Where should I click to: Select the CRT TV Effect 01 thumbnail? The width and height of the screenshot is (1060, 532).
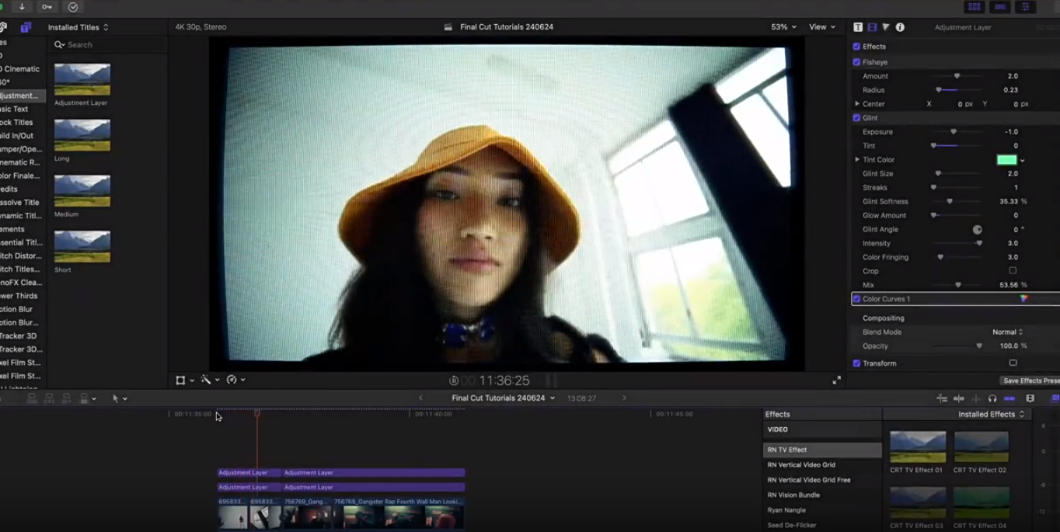[918, 447]
